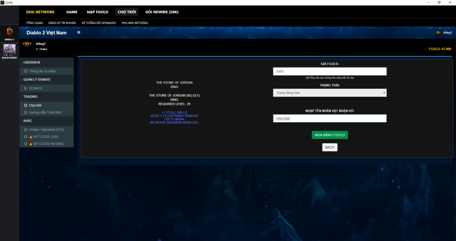Image resolution: width=456 pixels, height=241 pixels.
Task: Open GAME menu item
Action: click(72, 12)
